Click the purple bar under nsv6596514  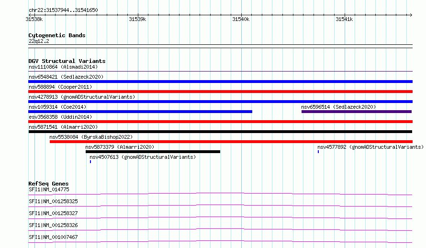coord(357,112)
